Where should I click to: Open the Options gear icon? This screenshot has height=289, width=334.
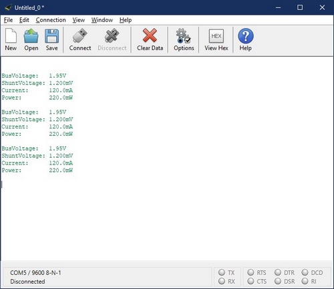click(183, 35)
